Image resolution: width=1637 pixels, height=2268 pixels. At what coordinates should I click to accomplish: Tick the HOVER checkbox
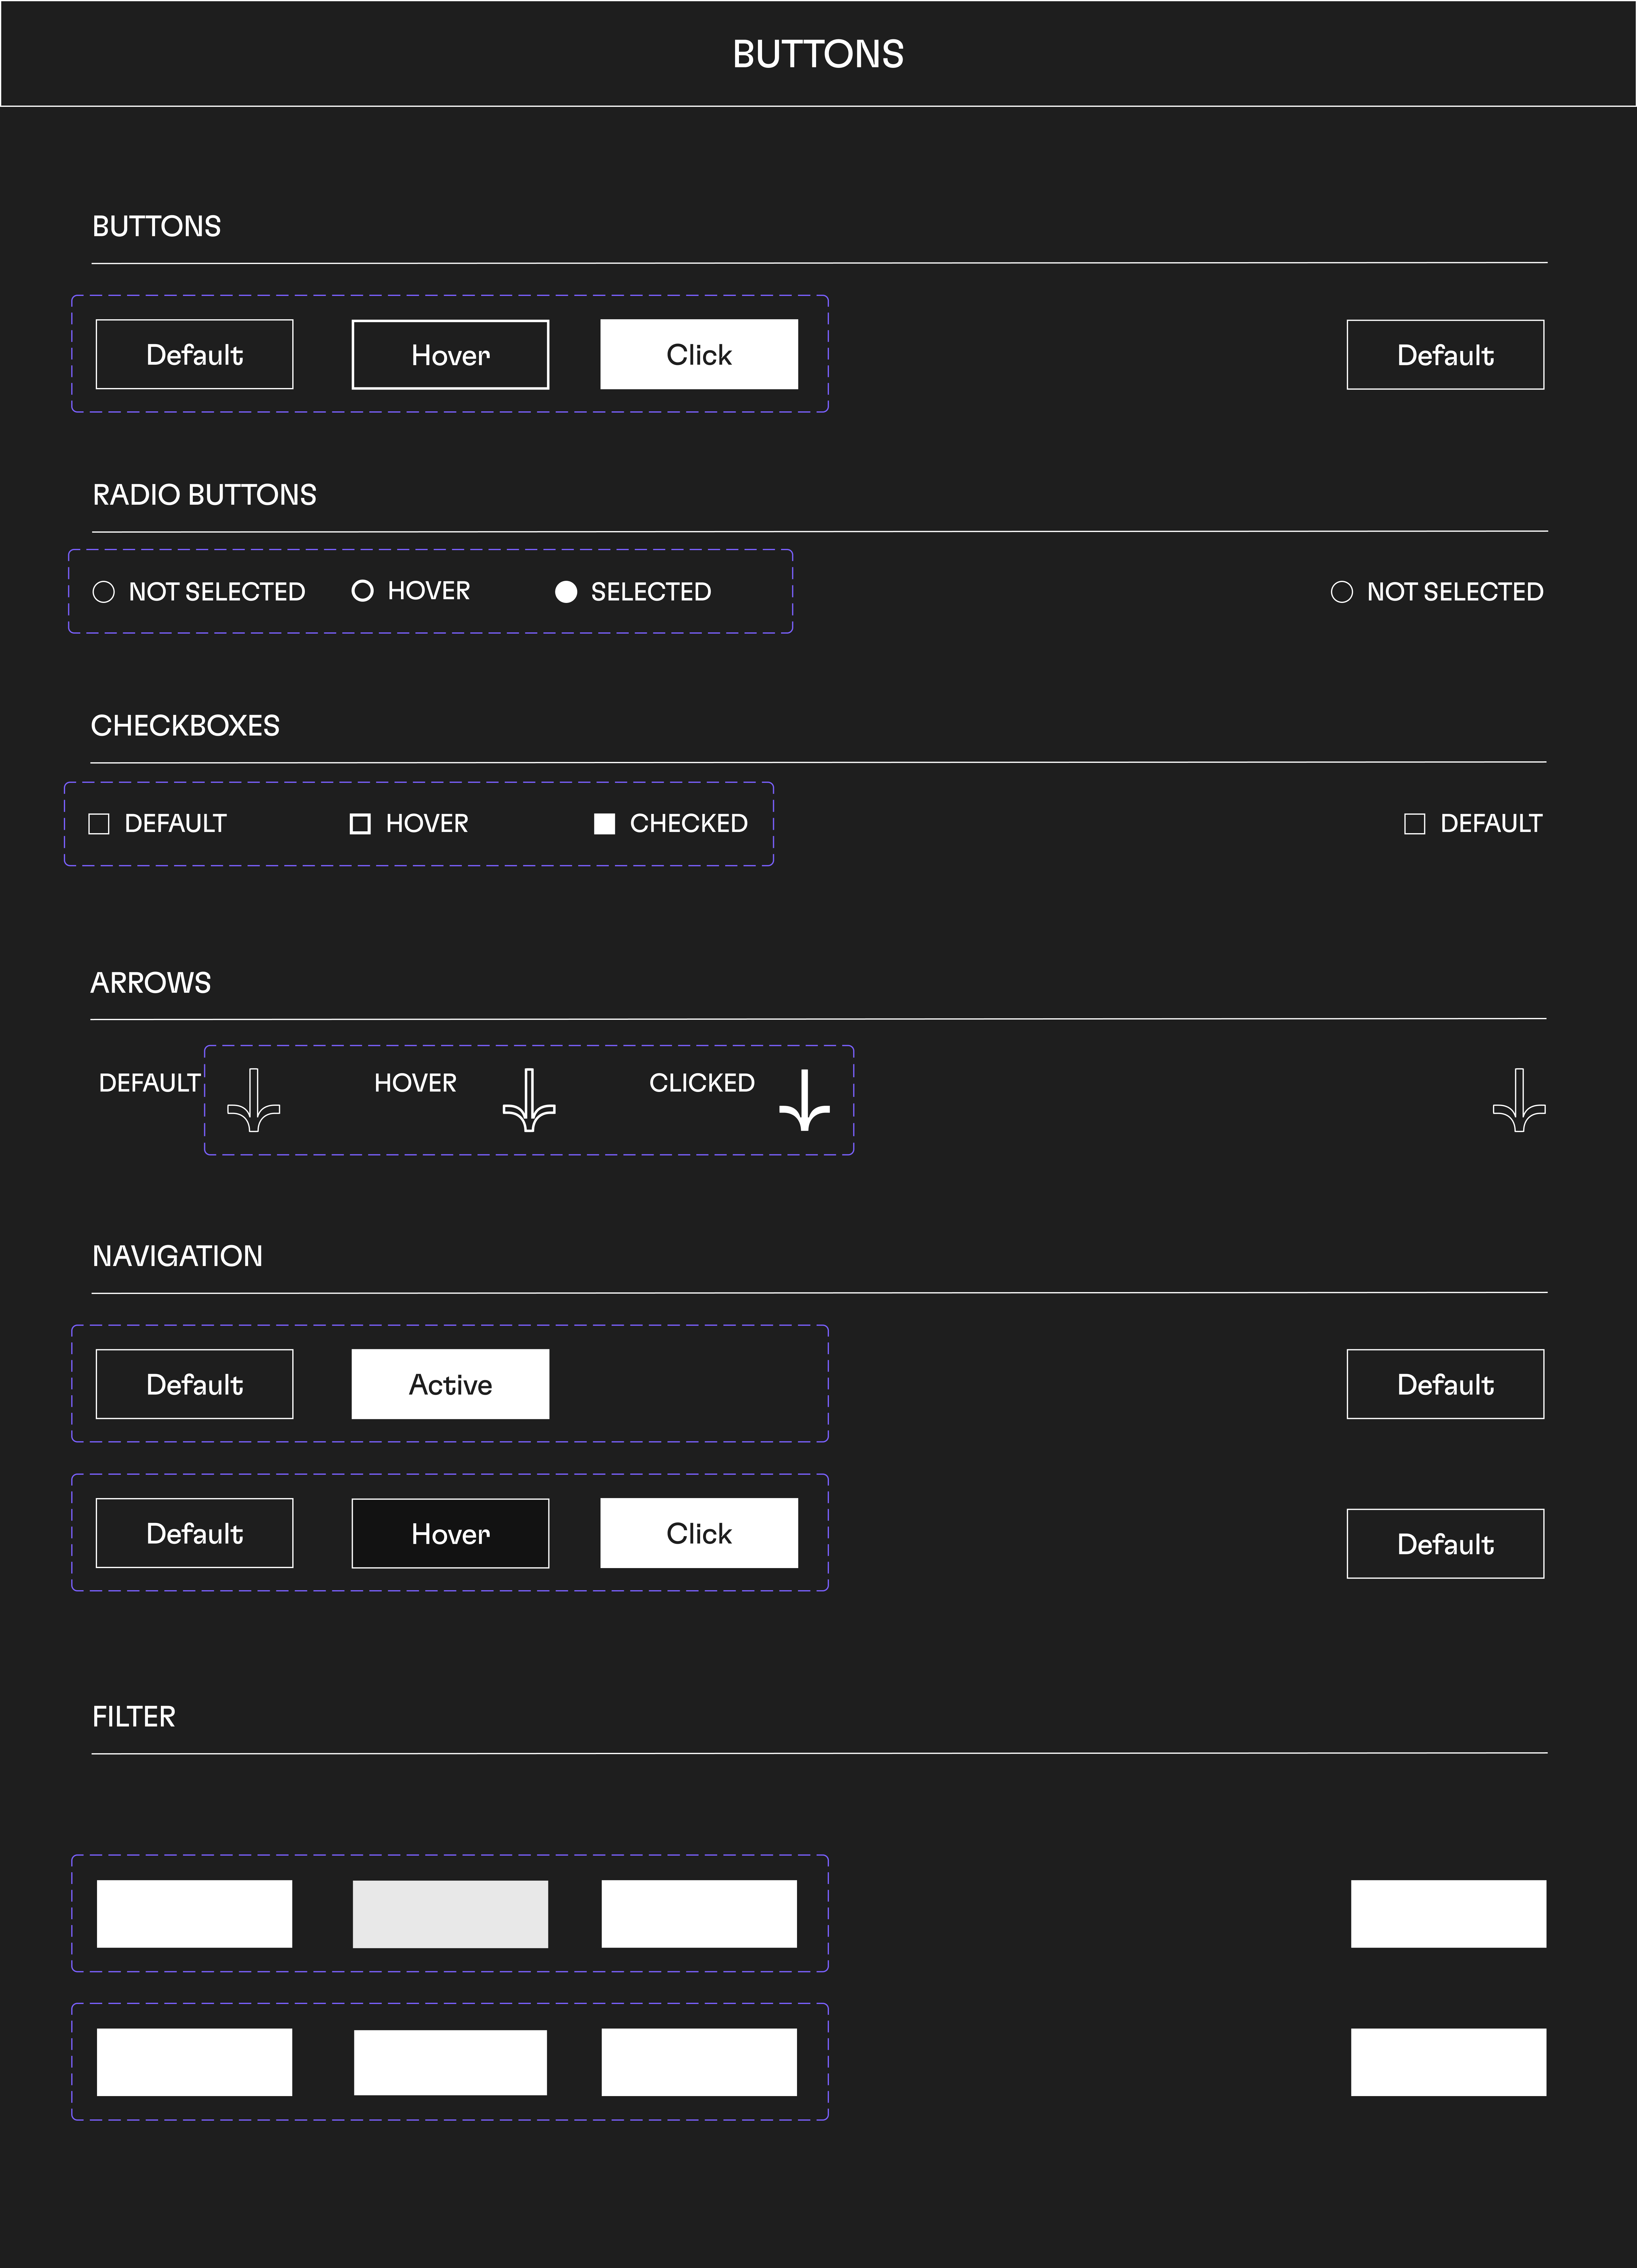click(360, 824)
